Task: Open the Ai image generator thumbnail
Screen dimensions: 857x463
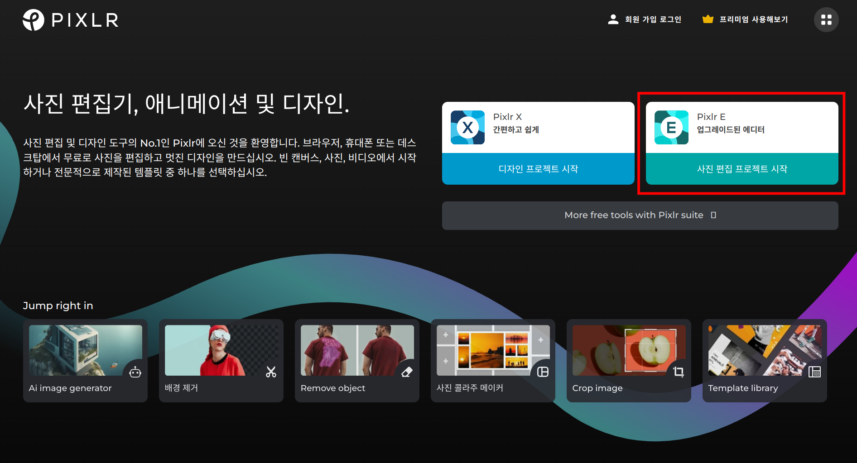Action: click(x=86, y=350)
